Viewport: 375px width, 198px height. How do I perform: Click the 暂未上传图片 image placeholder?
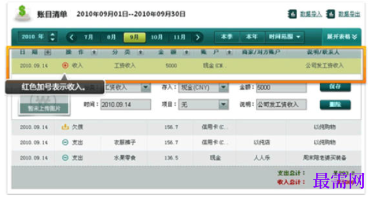(x=44, y=105)
